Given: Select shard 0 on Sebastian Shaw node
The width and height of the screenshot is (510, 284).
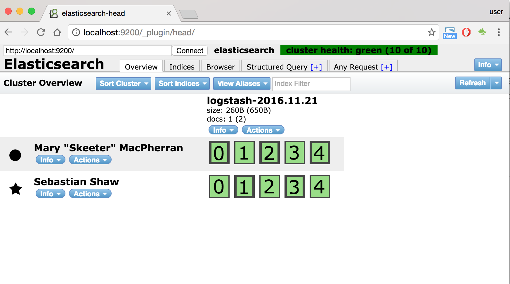Looking at the screenshot, I should tap(219, 186).
